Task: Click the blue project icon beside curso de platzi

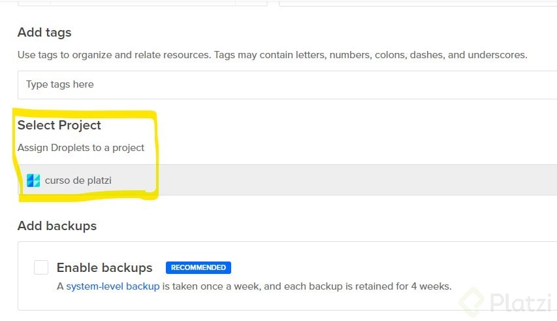Action: pos(33,180)
